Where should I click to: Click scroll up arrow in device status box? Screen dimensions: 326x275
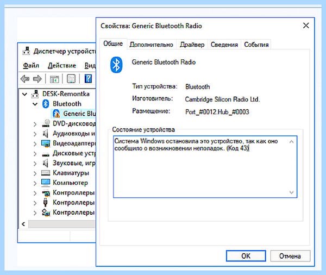coord(291,142)
